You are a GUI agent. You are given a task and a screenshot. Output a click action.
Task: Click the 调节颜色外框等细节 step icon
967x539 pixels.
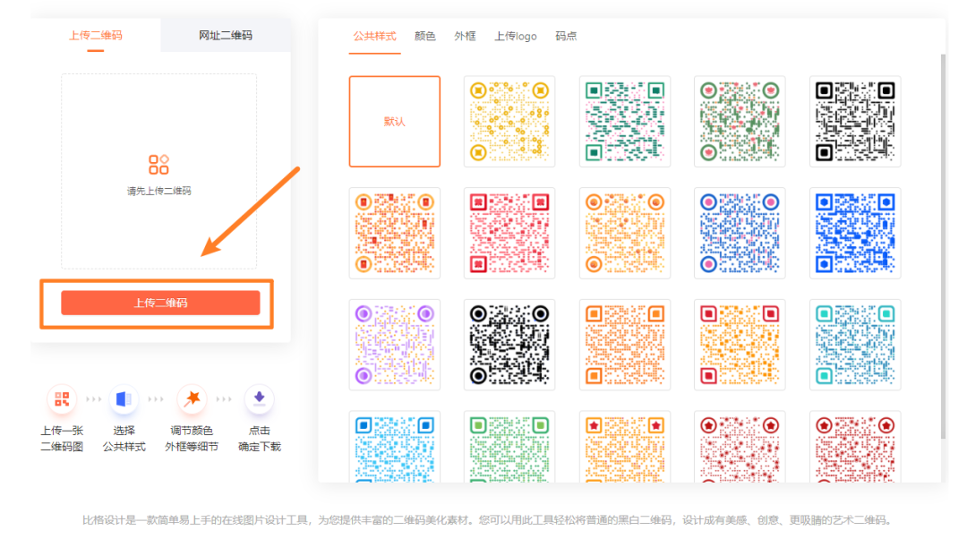pyautogui.click(x=192, y=399)
